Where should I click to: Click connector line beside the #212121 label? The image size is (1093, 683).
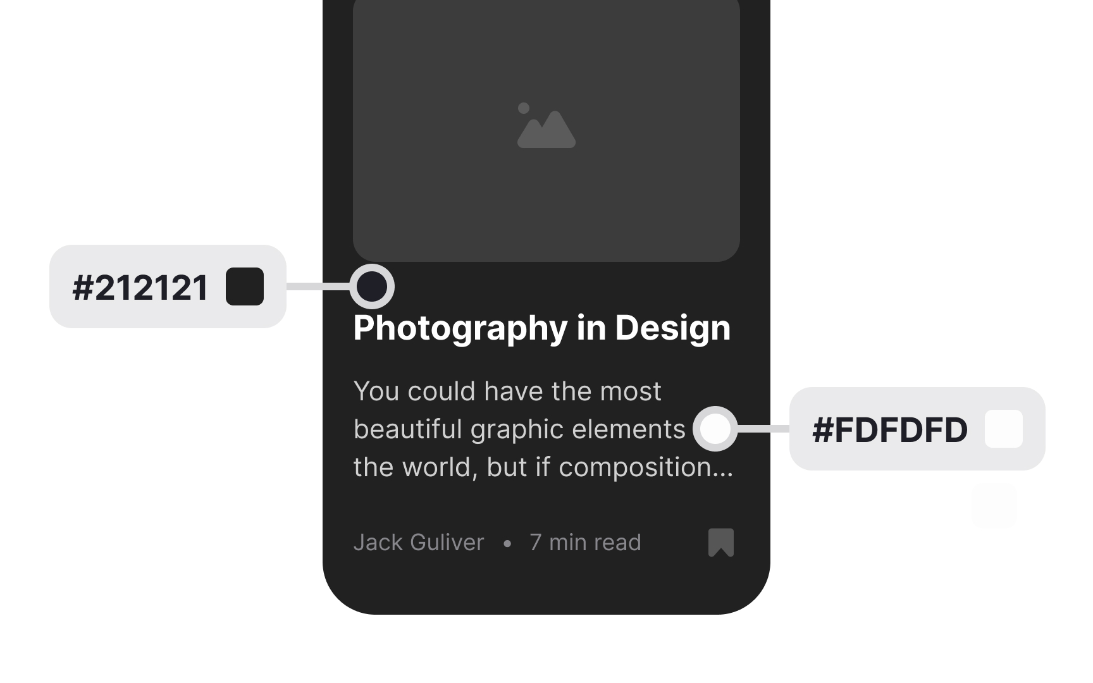point(318,286)
